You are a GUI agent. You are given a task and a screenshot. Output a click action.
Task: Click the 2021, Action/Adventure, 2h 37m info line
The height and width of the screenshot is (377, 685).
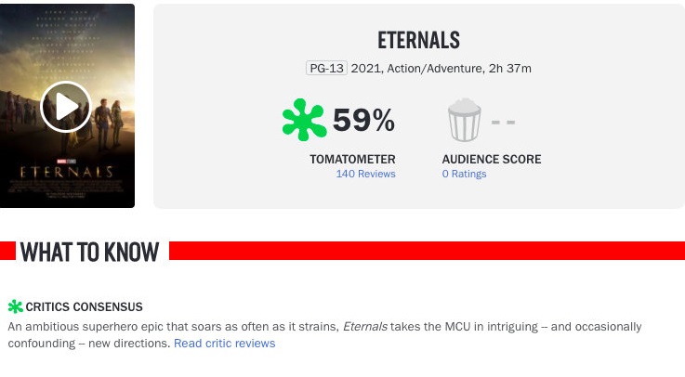(x=441, y=68)
